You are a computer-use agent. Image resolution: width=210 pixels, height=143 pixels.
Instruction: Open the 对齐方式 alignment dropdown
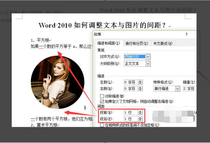(x=148, y=57)
